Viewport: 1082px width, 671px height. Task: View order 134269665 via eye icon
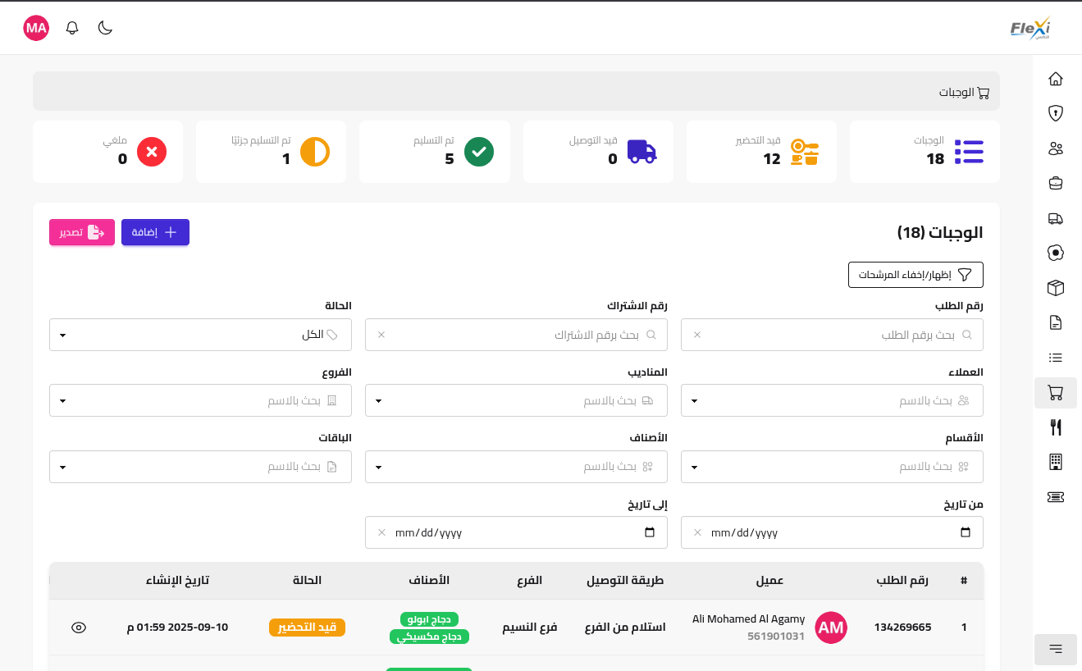click(x=79, y=628)
